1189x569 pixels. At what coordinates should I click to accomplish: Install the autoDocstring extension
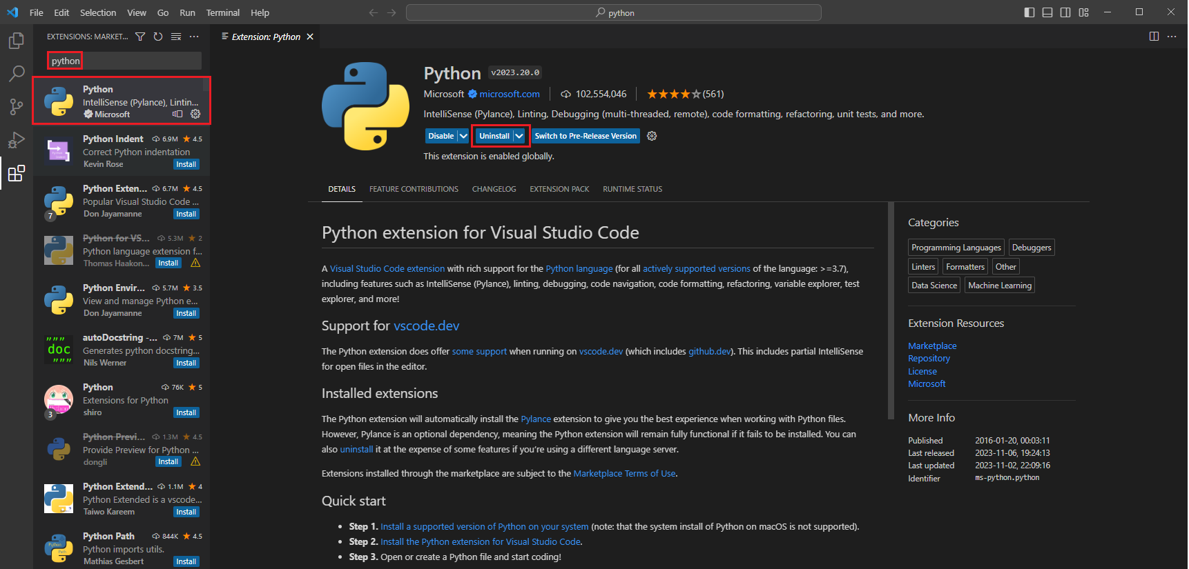pyautogui.click(x=186, y=363)
